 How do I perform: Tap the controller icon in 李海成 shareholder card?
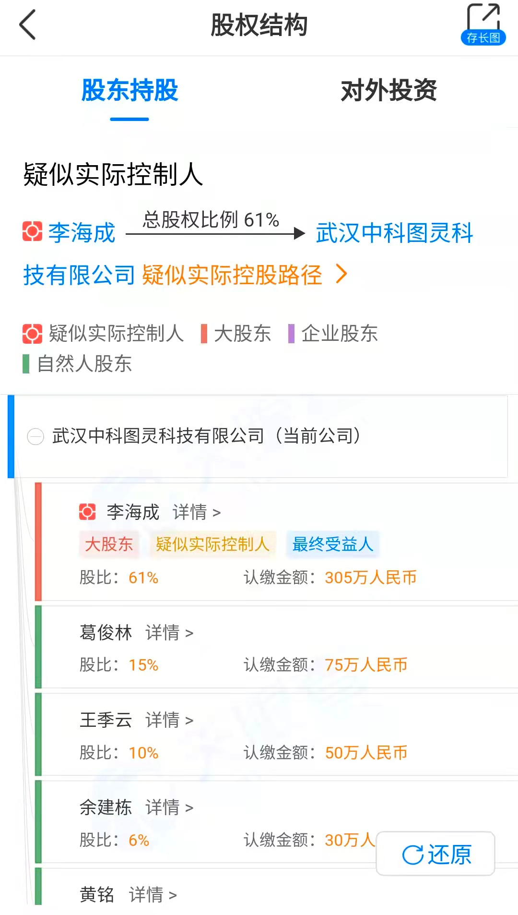tap(87, 512)
